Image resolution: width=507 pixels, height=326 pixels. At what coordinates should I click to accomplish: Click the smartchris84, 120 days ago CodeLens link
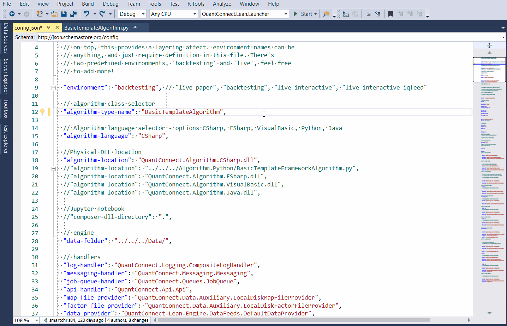point(77,320)
